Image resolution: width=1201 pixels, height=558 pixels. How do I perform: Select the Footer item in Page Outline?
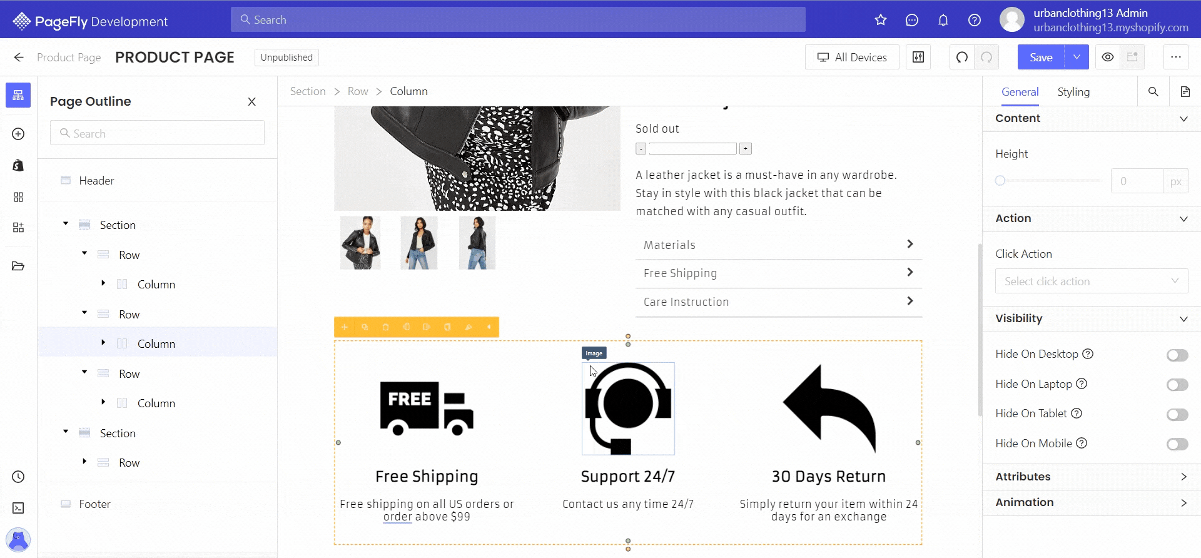coord(94,504)
